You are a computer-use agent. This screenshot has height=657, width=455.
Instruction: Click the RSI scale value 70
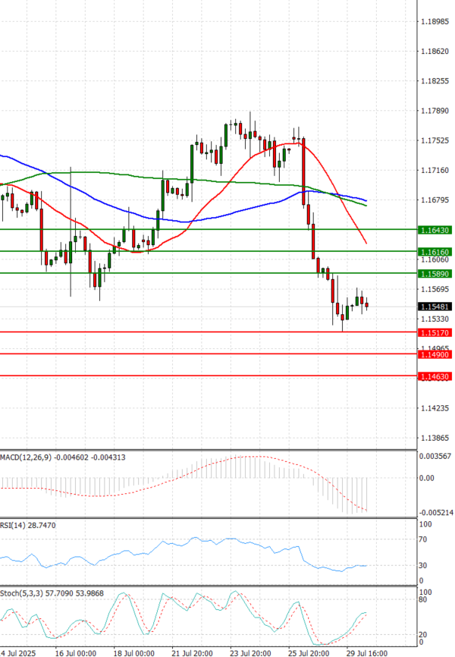click(423, 539)
